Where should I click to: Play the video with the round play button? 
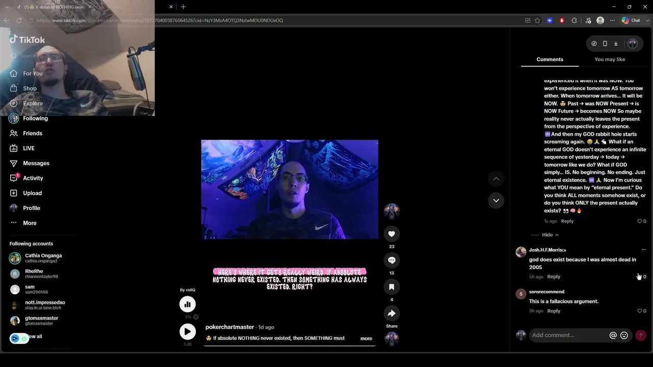187,331
